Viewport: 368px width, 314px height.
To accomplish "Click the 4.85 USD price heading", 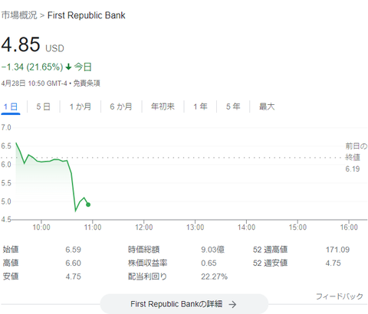I will (32, 44).
